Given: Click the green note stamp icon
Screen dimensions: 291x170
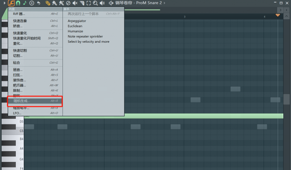Looking at the screenshot, I should click(25, 3).
